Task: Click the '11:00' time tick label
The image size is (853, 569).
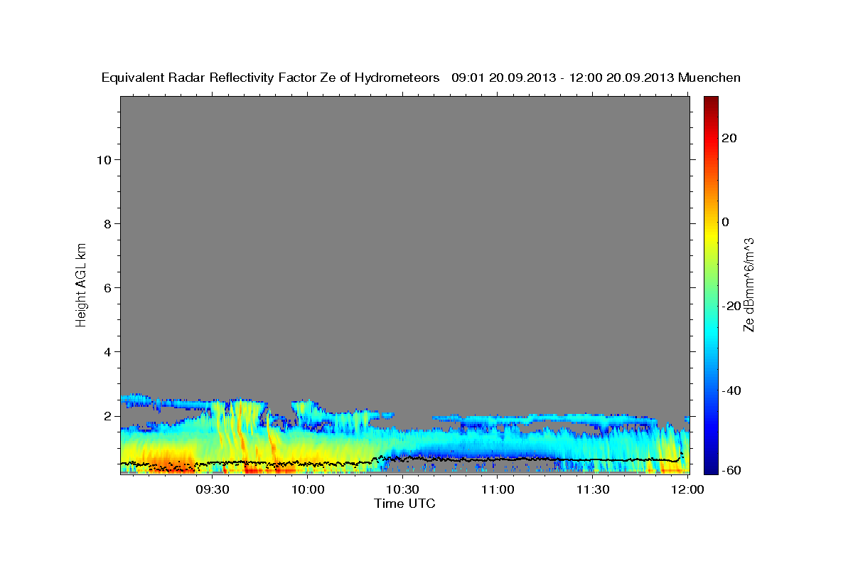Action: pyautogui.click(x=498, y=490)
